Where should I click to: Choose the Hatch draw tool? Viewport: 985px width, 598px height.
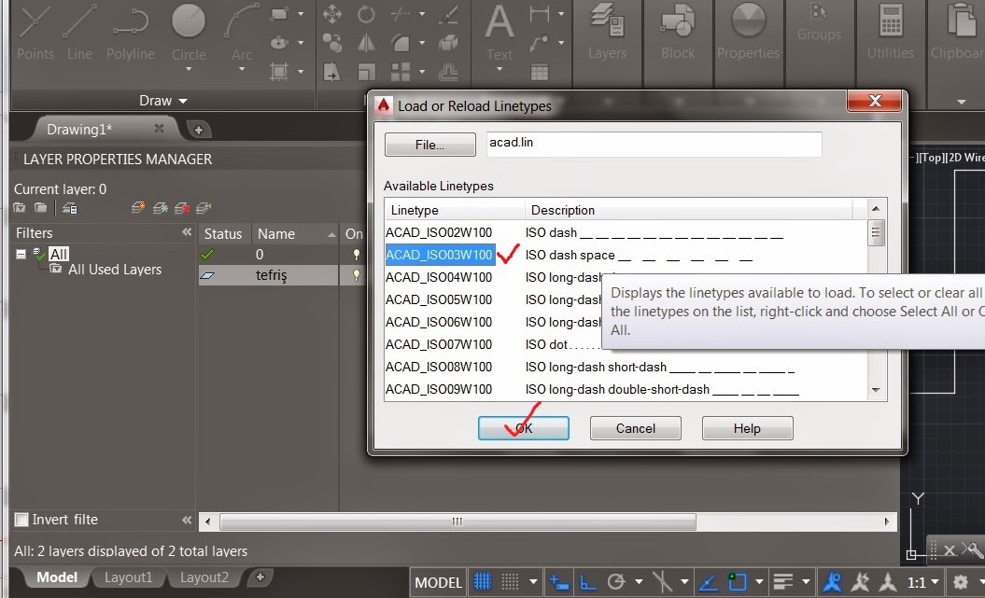[279, 72]
